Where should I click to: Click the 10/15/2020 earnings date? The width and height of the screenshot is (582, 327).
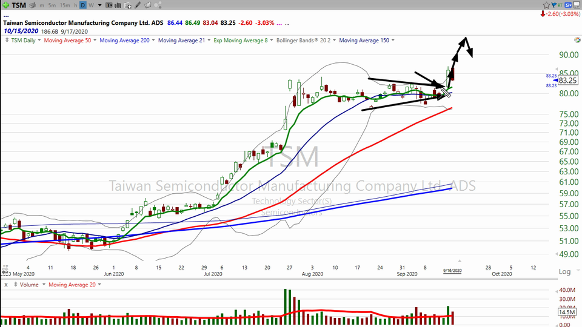click(x=21, y=31)
